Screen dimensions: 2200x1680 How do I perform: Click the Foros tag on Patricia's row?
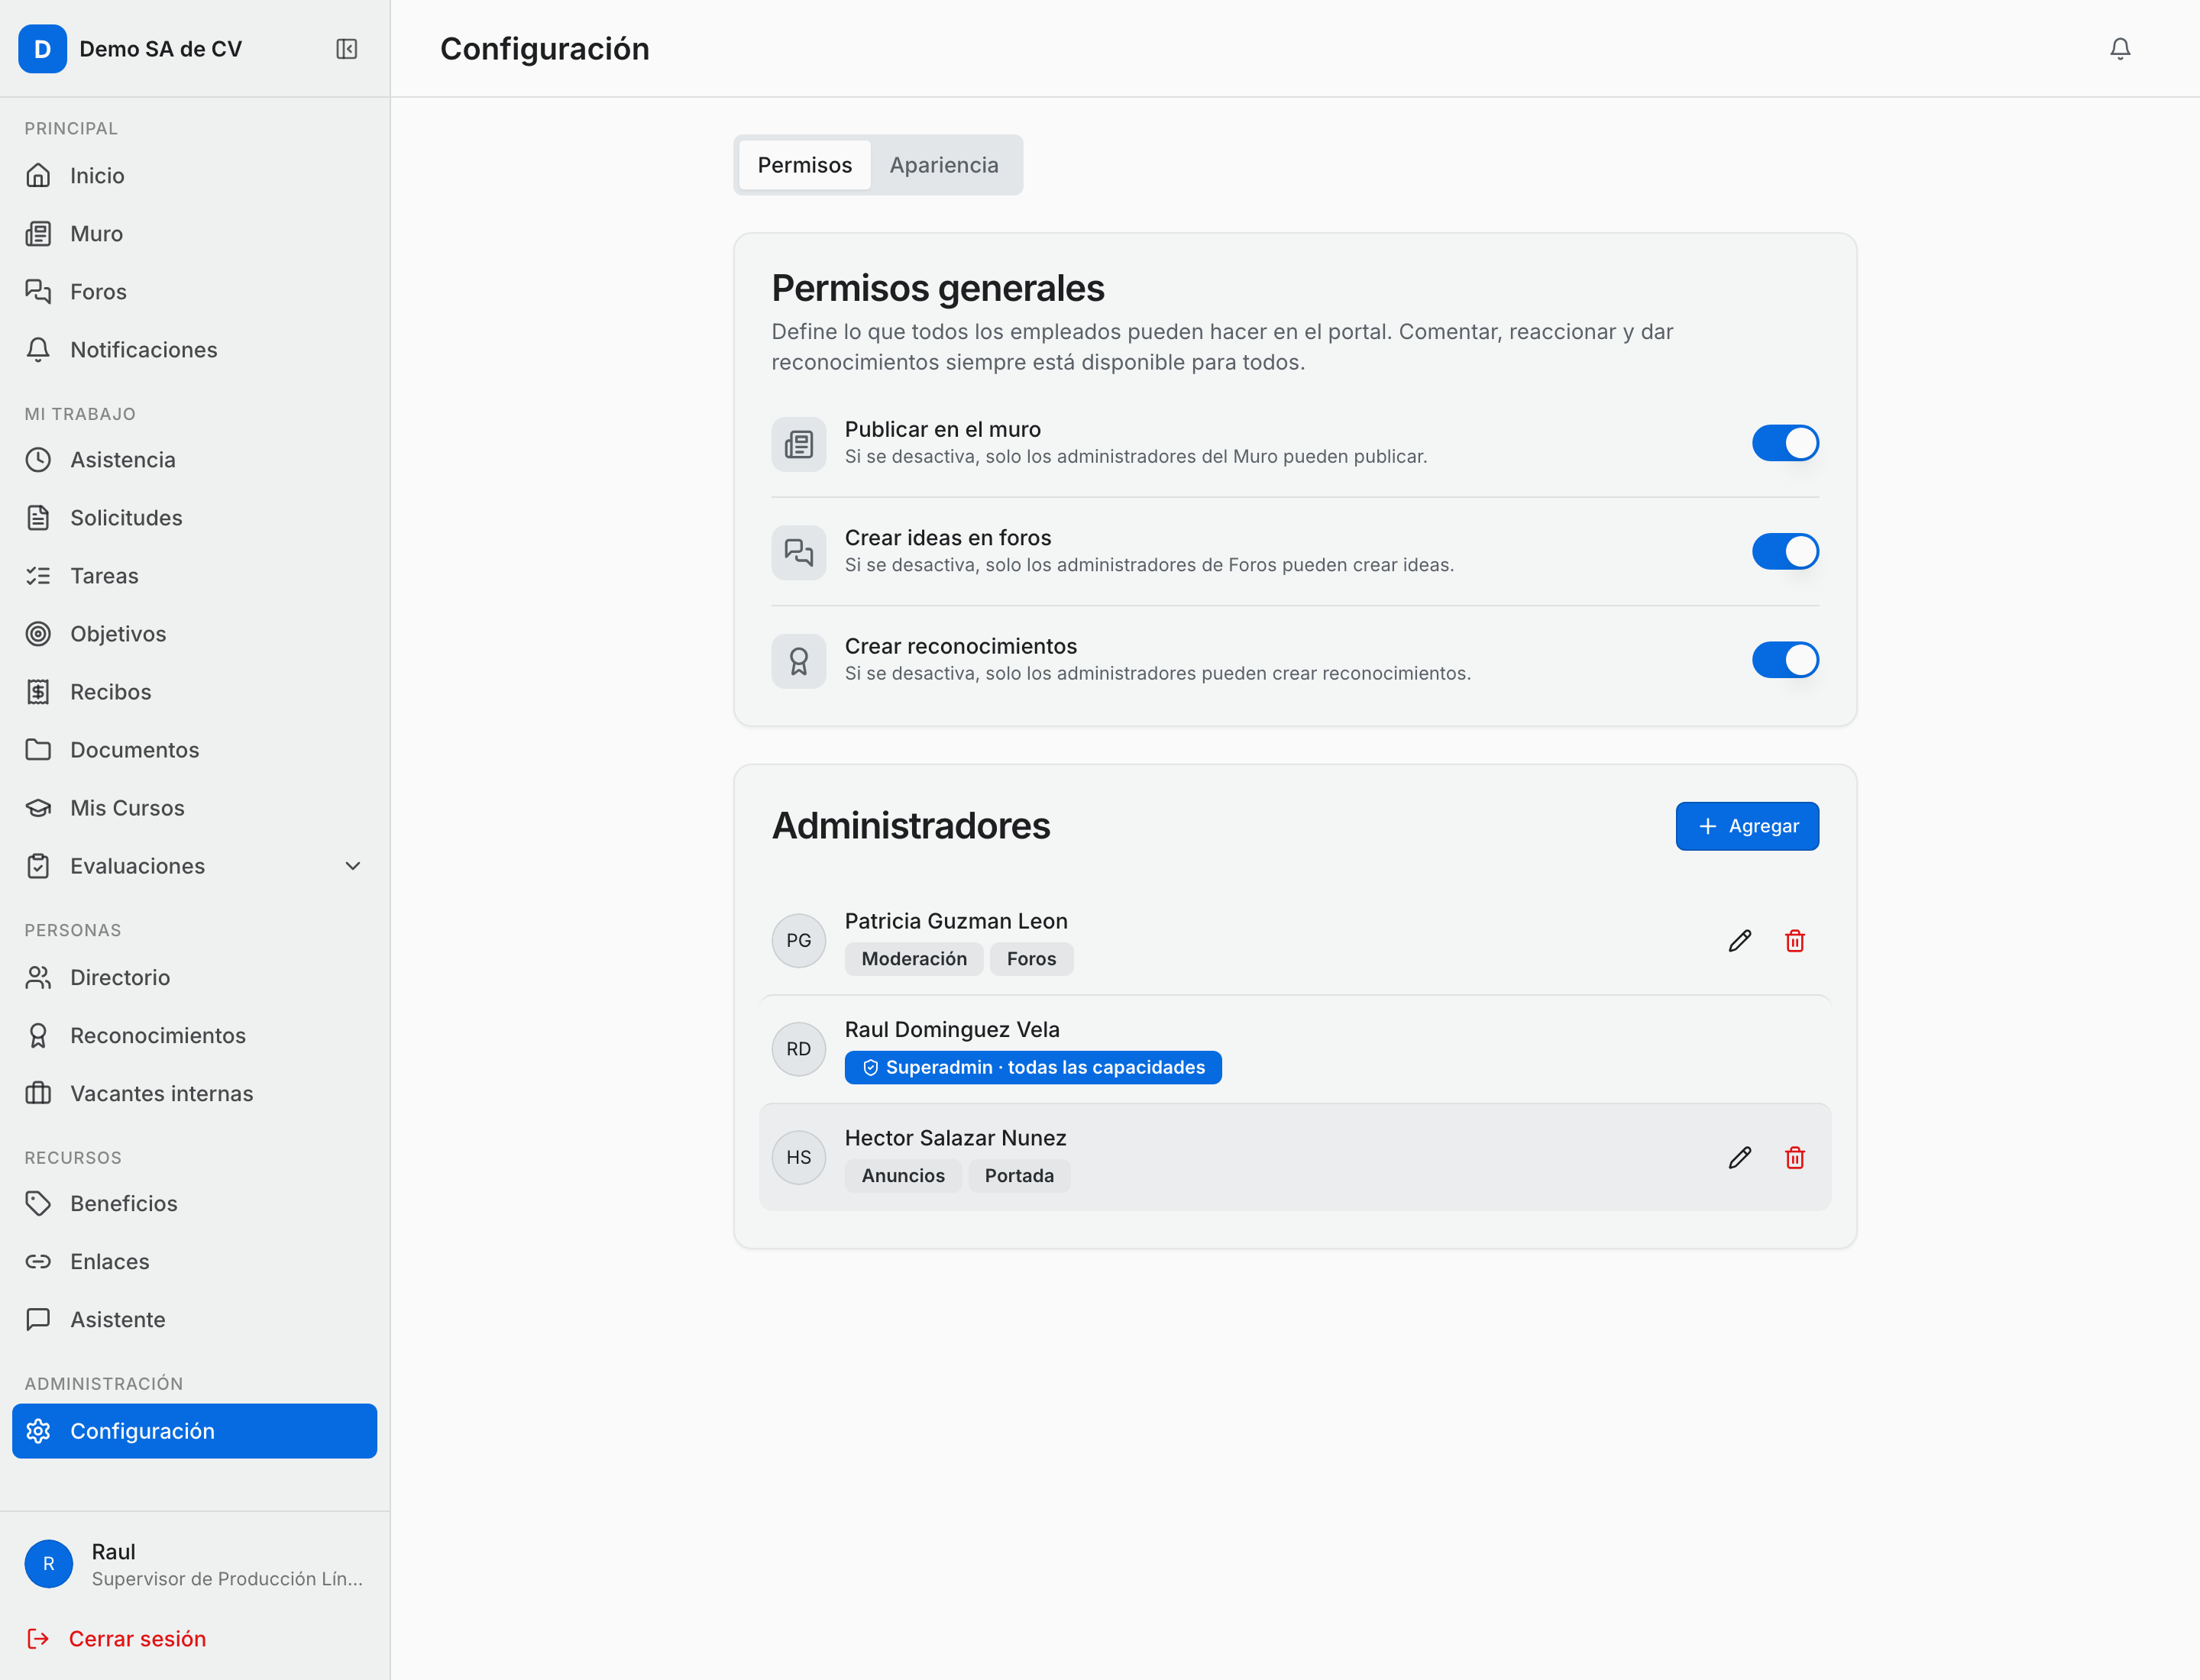[1031, 958]
